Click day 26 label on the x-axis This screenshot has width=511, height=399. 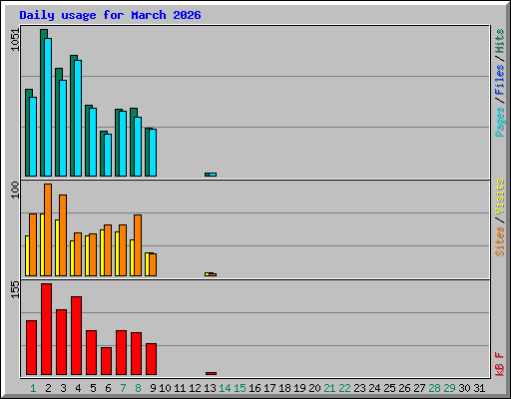(404, 388)
